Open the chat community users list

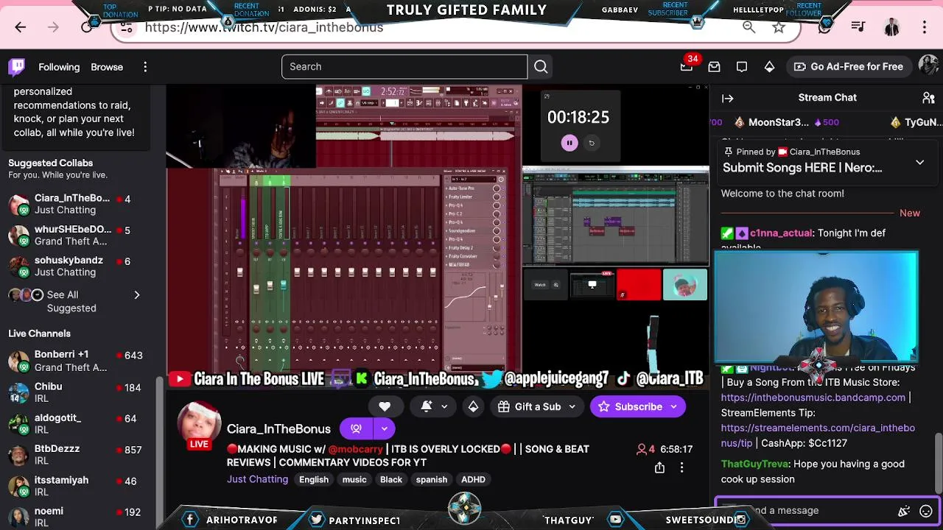click(928, 98)
